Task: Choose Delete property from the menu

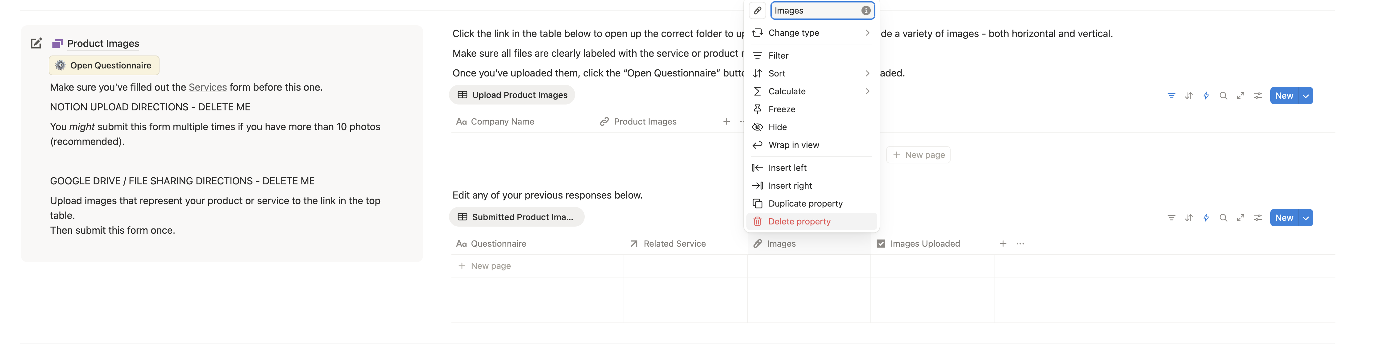Action: (799, 221)
